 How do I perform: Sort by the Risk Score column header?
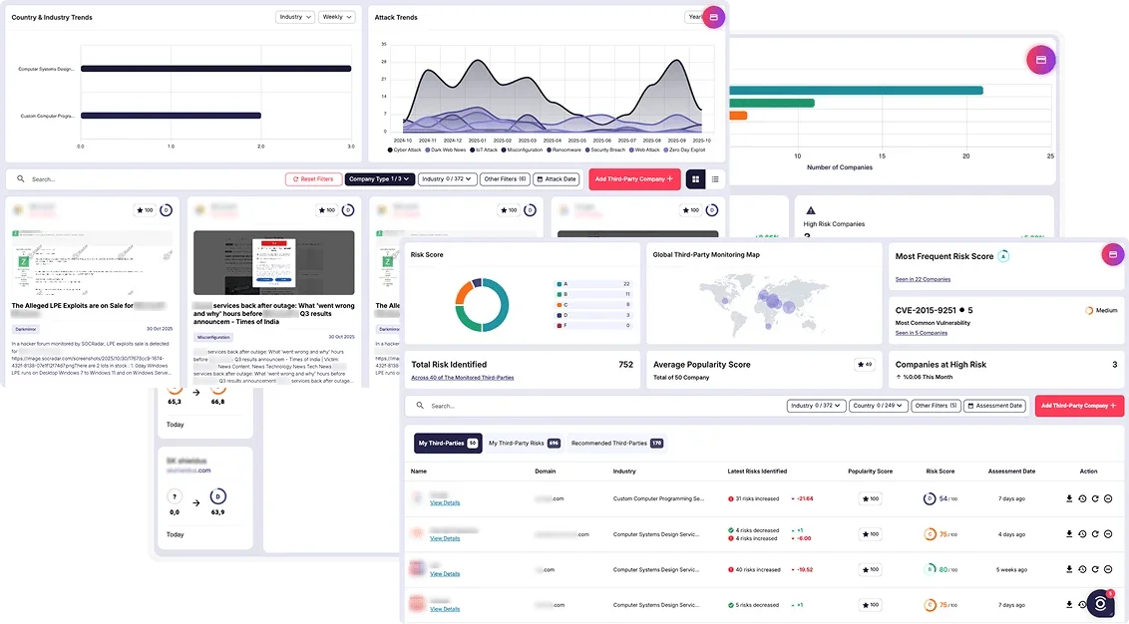pyautogui.click(x=940, y=471)
